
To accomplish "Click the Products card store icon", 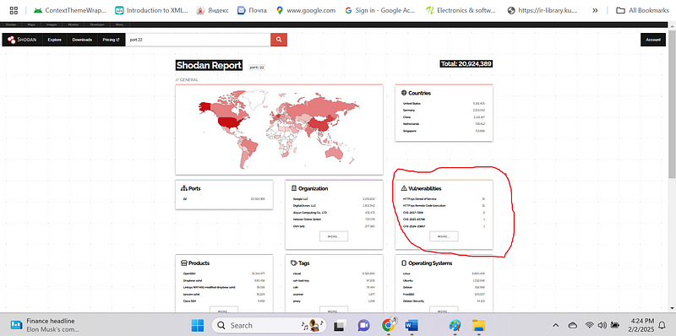I will (183, 263).
